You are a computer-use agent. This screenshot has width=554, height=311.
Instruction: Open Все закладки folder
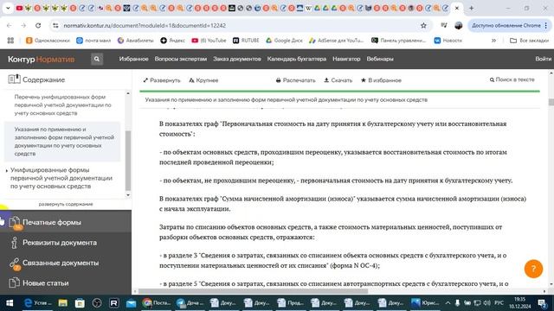tap(529, 41)
